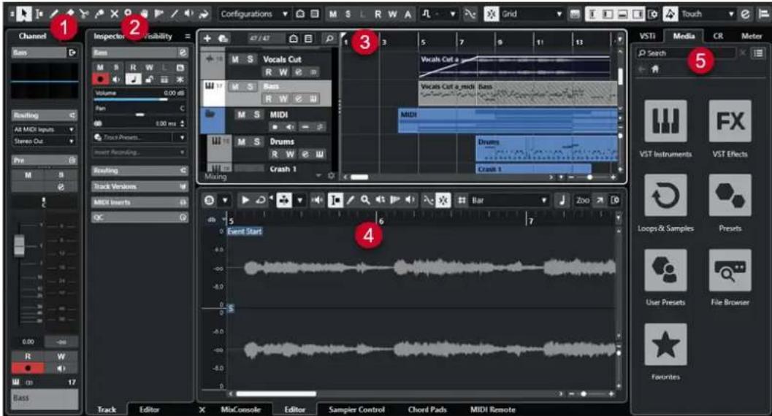The height and width of the screenshot is (416, 772).
Task: Expand the Track Versions inspector section
Action: [140, 186]
